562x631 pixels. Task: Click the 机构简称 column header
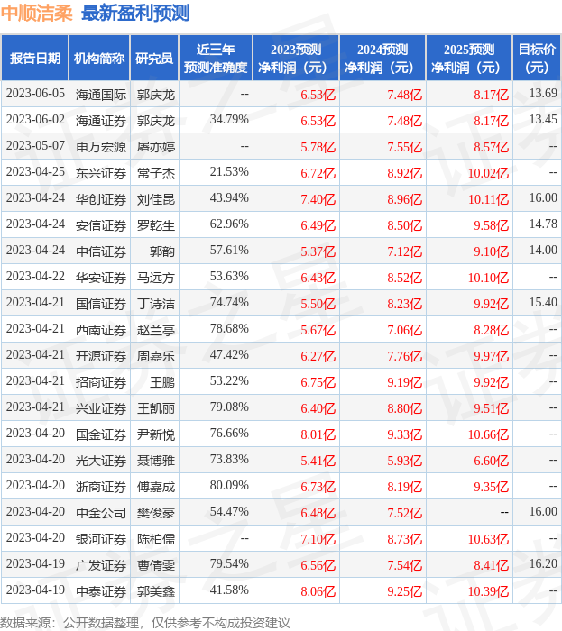(99, 59)
